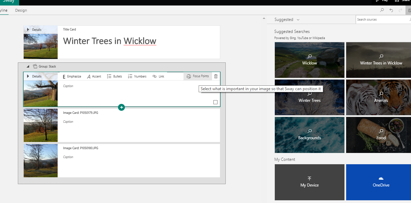Screen dimensions: 411x203
Task: Open My Device upload tile
Action: [309, 182]
